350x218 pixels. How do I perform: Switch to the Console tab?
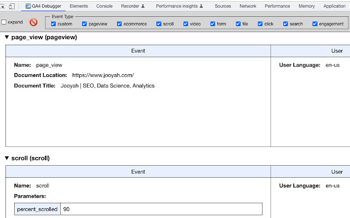pos(104,6)
